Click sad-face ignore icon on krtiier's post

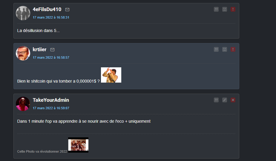[x=225, y=49]
